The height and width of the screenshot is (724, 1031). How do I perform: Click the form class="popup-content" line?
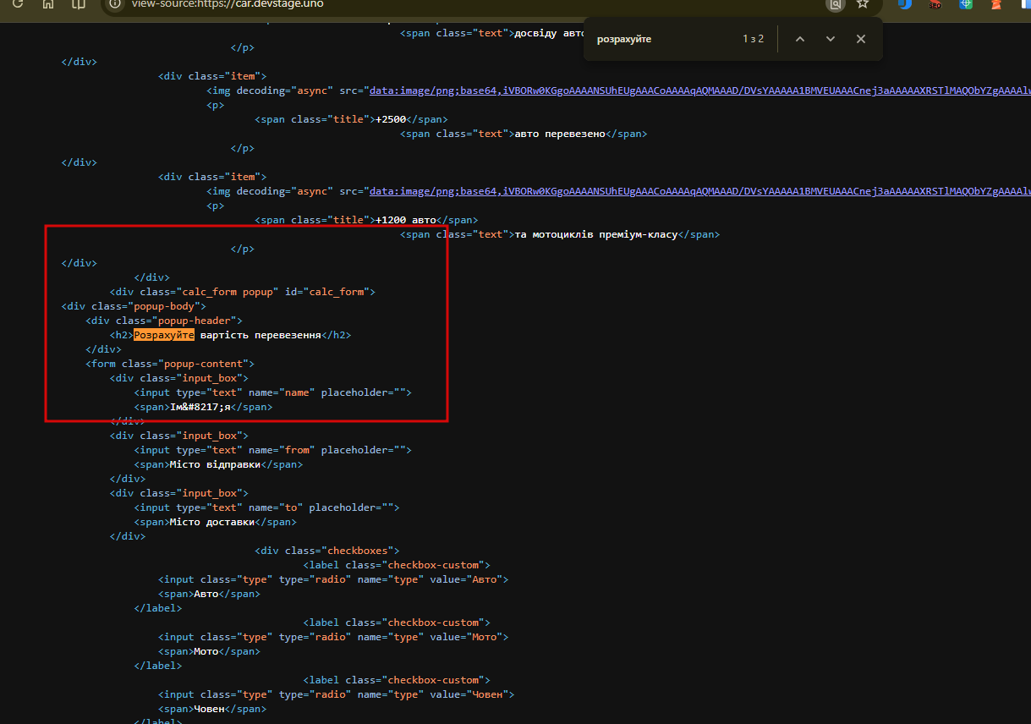point(170,364)
